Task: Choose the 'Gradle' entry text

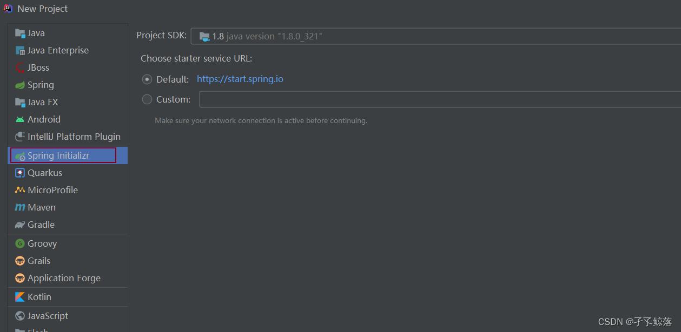Action: point(41,225)
